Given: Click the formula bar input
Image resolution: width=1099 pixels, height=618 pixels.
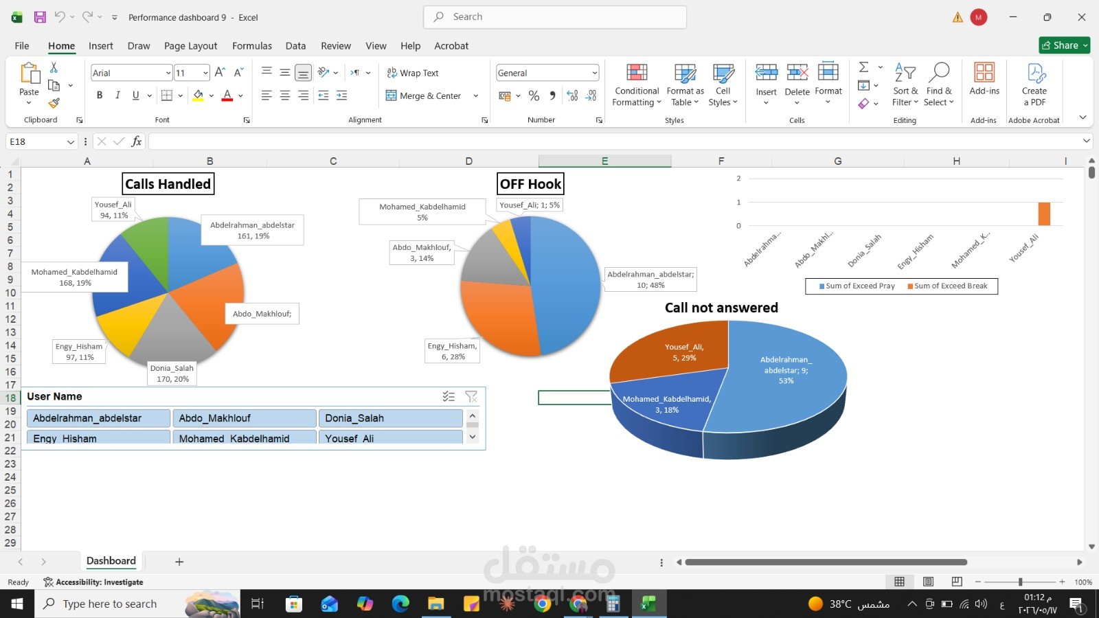Looking at the screenshot, I should (615, 141).
